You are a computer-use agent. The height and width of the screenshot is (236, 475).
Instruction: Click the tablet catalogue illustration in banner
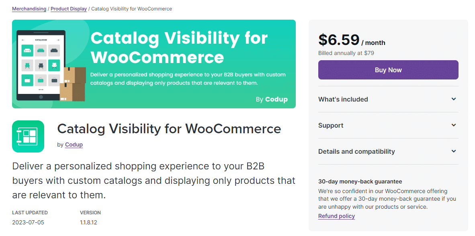[41, 66]
